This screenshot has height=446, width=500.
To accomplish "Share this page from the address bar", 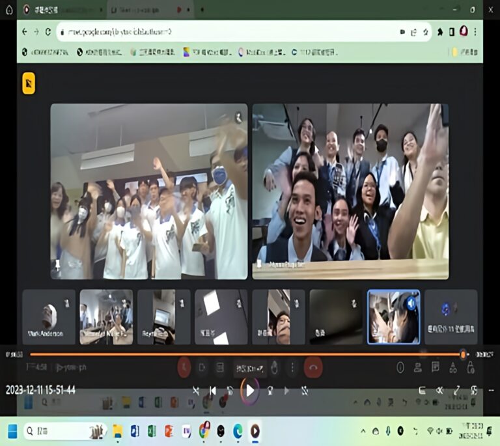I will coord(414,32).
